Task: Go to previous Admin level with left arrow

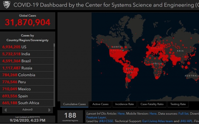Action: 6,110
